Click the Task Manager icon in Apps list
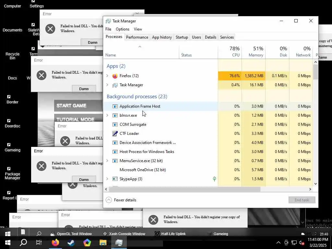Viewport: 332px width, 249px height. tap(115, 85)
